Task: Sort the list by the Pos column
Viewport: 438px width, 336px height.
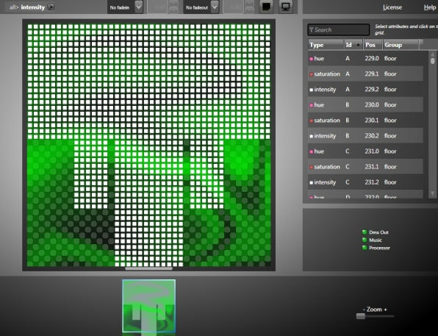Action: coord(373,45)
